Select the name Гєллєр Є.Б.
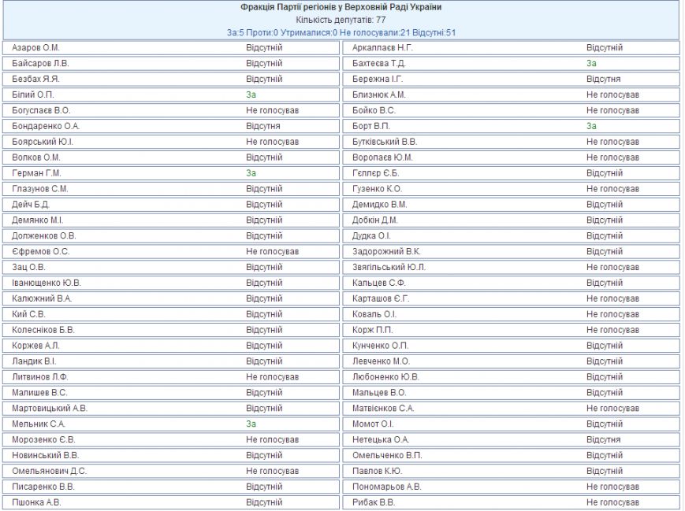Screen dimensions: 685x511 (x=376, y=173)
